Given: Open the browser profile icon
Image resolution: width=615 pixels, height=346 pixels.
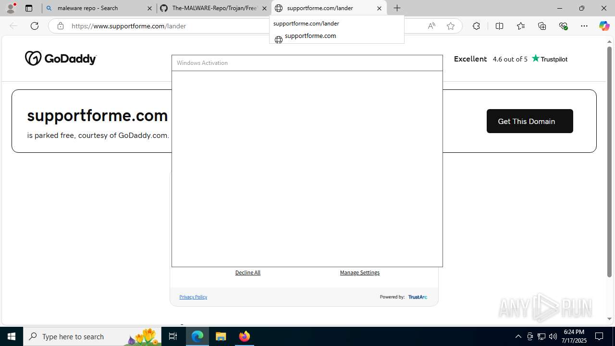Looking at the screenshot, I should (x=11, y=8).
